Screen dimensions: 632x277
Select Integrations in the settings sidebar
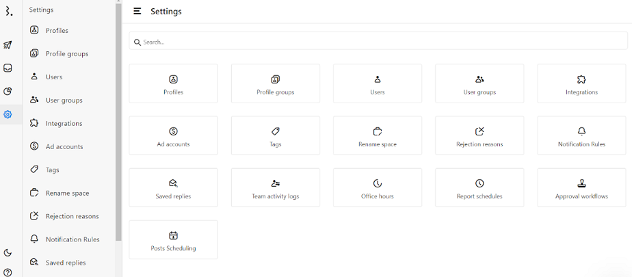click(x=68, y=123)
